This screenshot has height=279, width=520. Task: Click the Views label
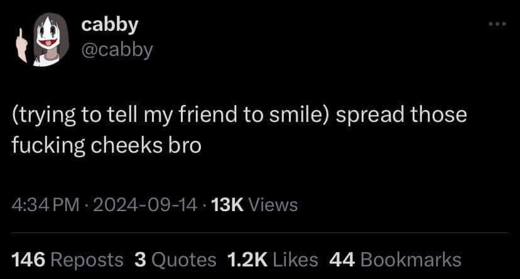coord(273,205)
